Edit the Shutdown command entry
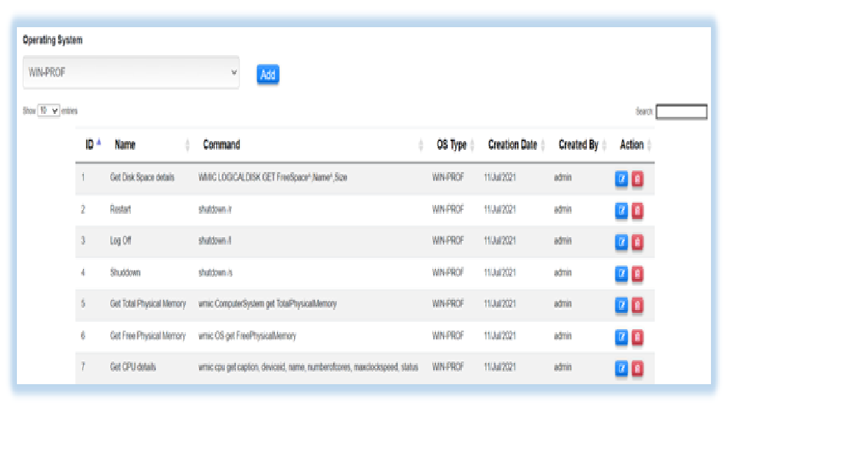The image size is (847, 476). 621,273
